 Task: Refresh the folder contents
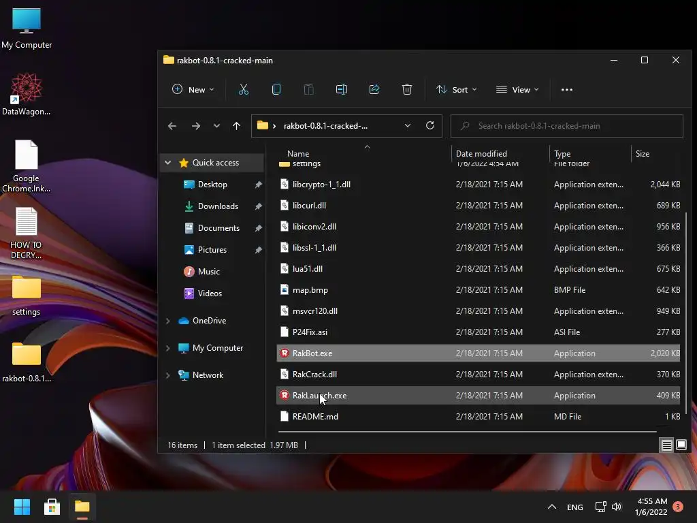click(x=430, y=126)
